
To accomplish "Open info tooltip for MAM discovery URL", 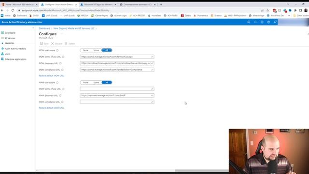I will coord(60,96).
